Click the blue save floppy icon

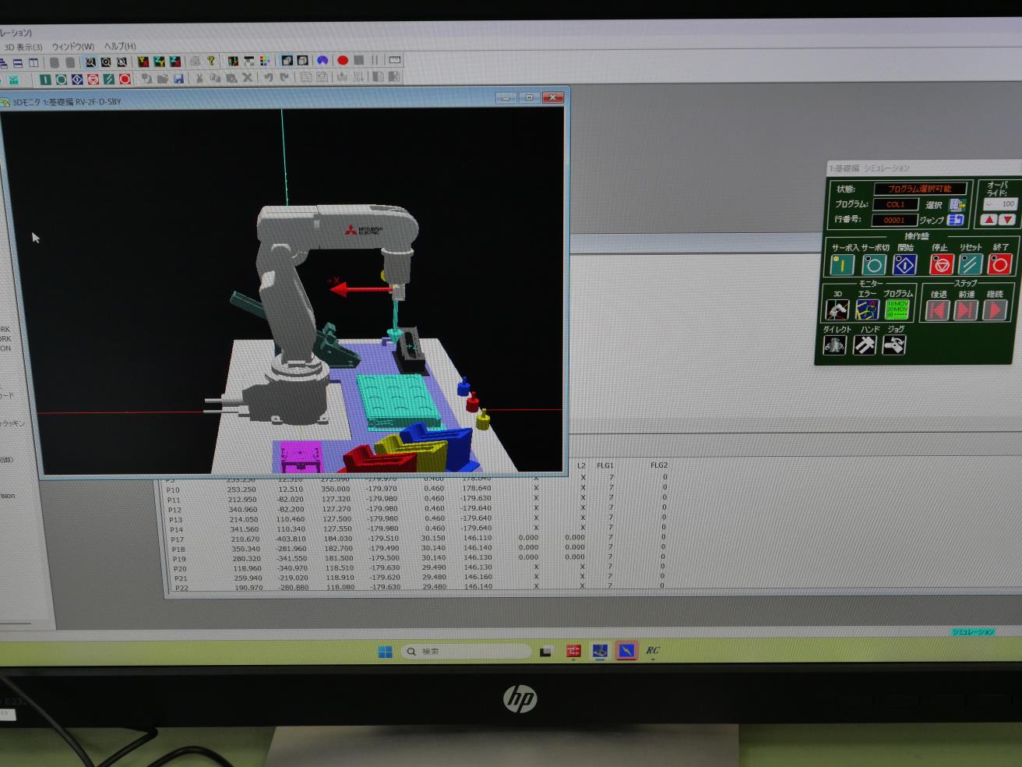[x=178, y=78]
